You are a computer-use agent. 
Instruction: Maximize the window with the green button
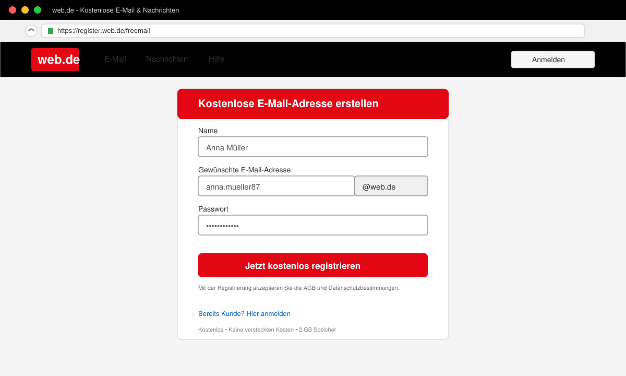pyautogui.click(x=38, y=10)
